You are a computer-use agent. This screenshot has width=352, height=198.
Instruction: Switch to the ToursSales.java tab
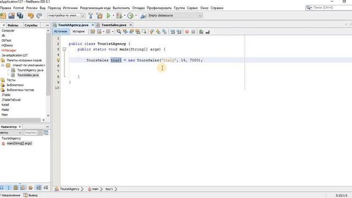coord(114,25)
